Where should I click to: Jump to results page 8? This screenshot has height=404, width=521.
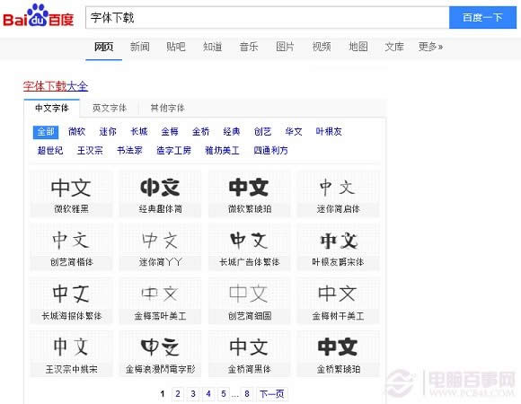(247, 394)
